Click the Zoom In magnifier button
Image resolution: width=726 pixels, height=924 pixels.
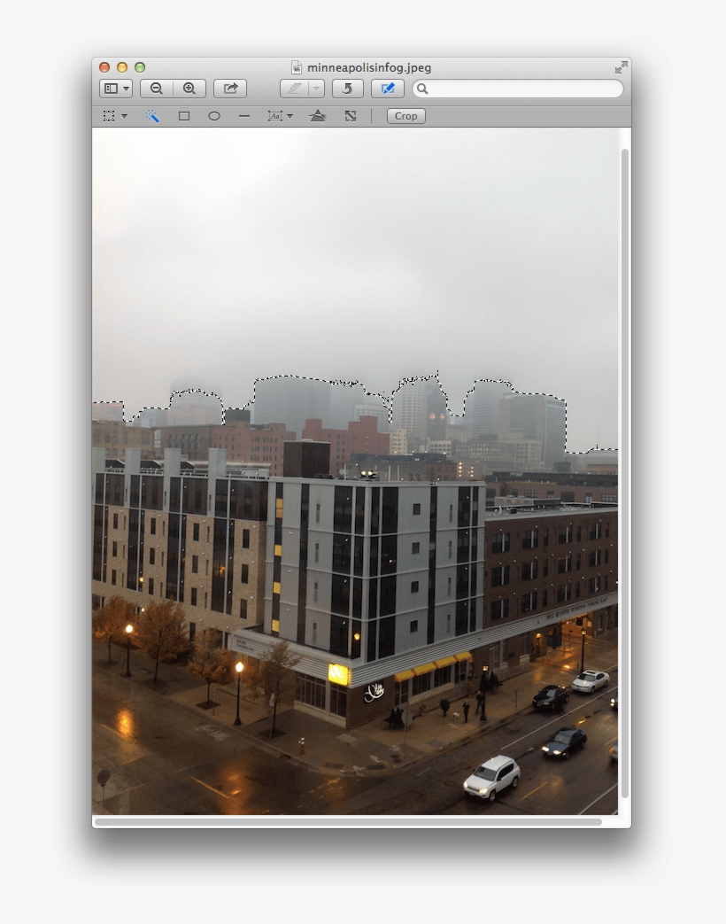(x=188, y=89)
